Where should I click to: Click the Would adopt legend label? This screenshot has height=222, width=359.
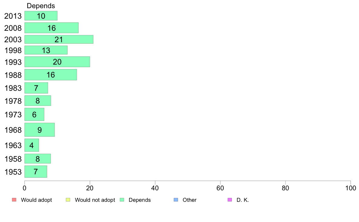click(x=36, y=200)
